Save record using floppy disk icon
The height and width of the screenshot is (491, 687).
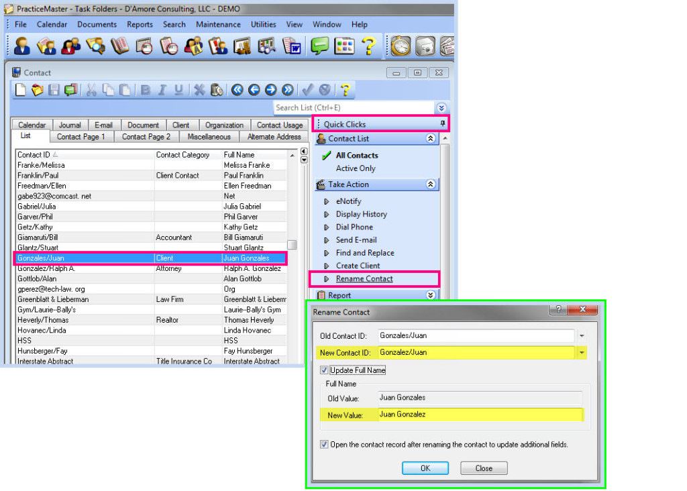pos(54,90)
